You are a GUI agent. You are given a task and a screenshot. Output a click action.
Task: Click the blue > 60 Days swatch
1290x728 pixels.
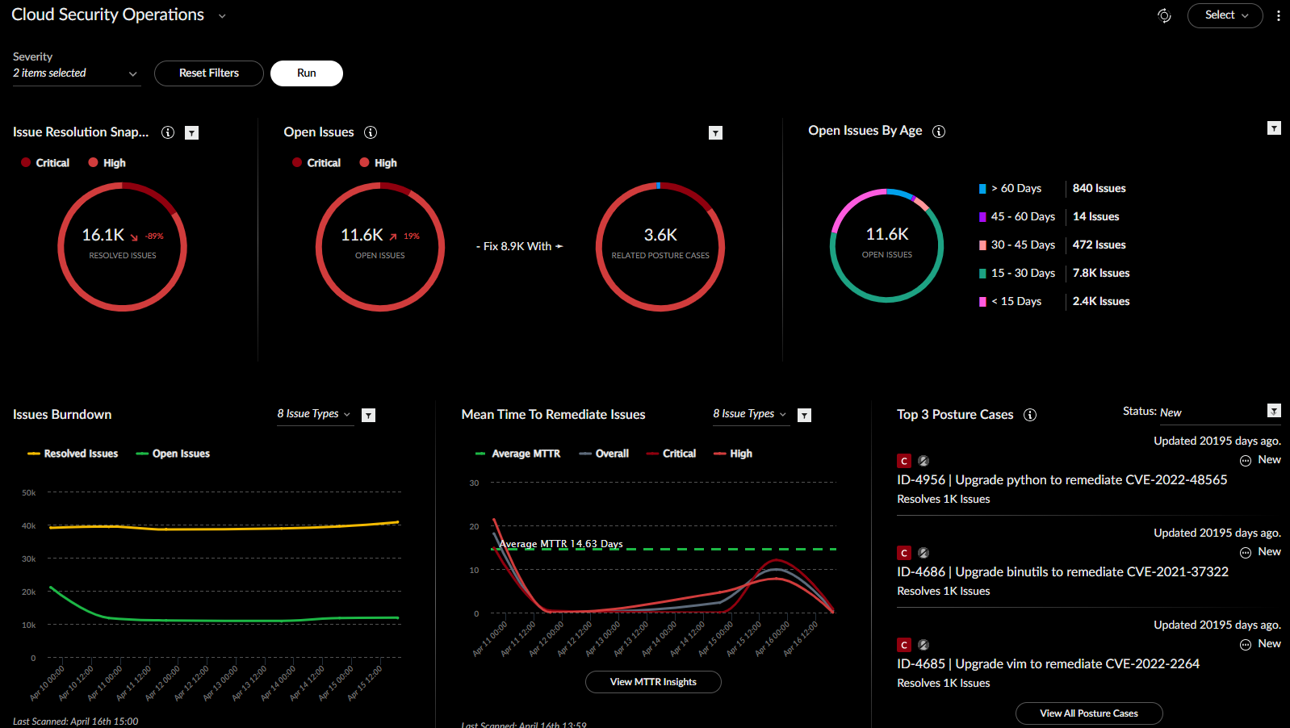(x=982, y=189)
